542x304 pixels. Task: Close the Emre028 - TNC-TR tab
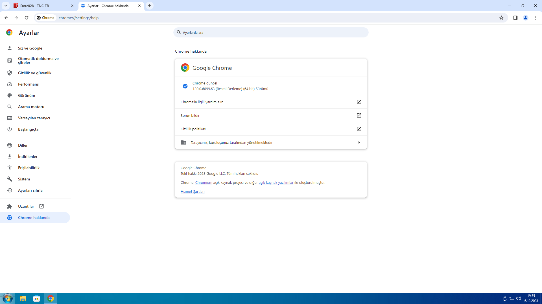pyautogui.click(x=72, y=6)
